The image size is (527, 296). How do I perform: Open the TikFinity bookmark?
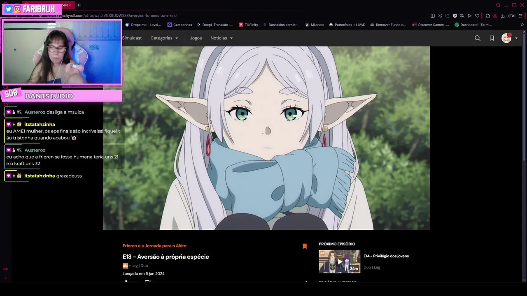point(248,25)
